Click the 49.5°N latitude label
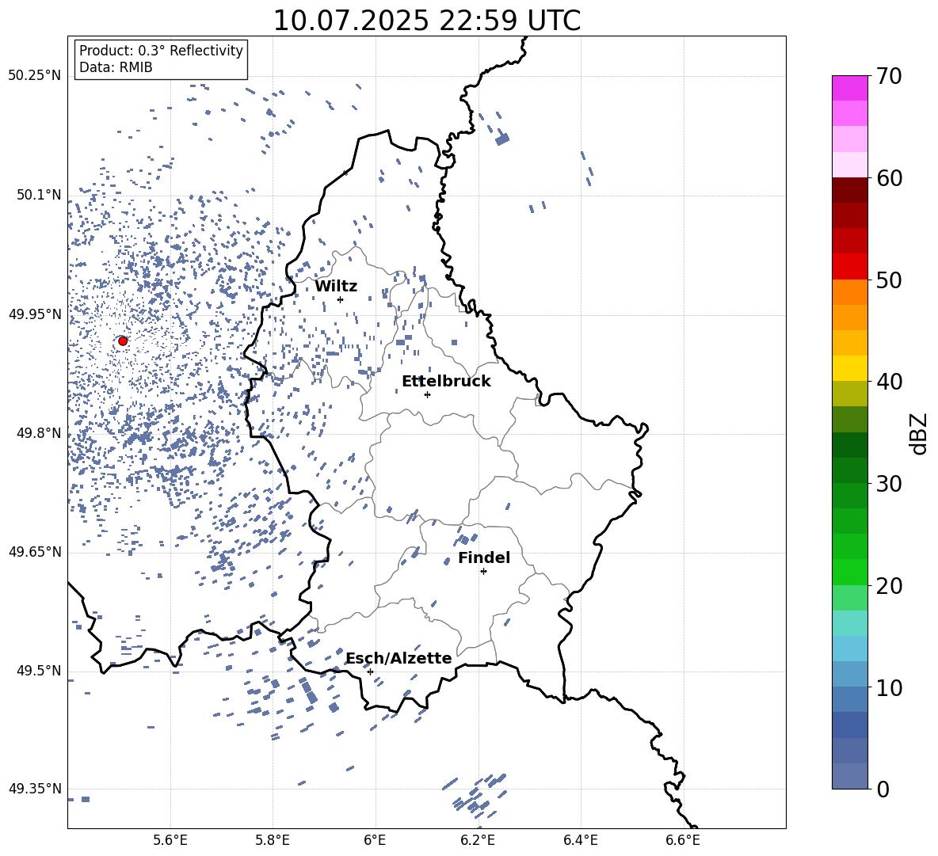The height and width of the screenshot is (856, 938). tap(39, 671)
